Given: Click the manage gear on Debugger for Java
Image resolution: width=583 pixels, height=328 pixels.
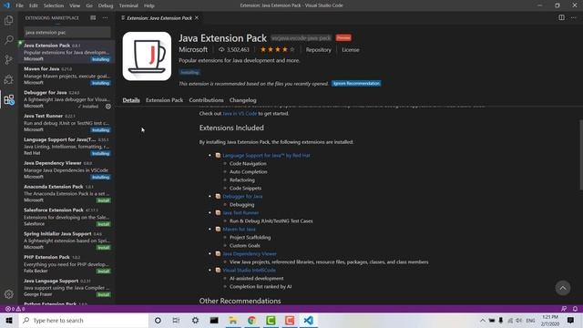Looking at the screenshot, I should coord(108,107).
